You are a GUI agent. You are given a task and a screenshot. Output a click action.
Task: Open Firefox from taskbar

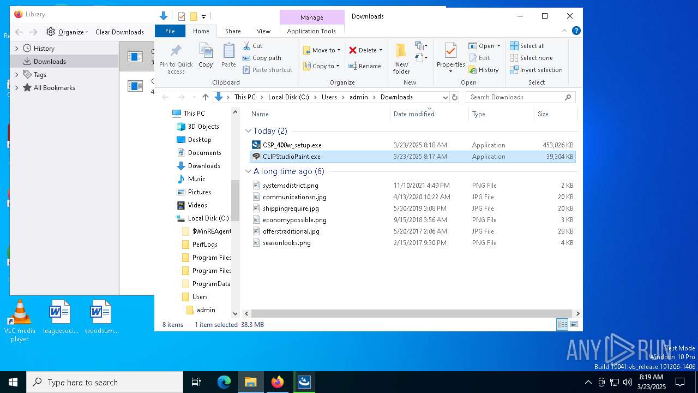pyautogui.click(x=278, y=382)
